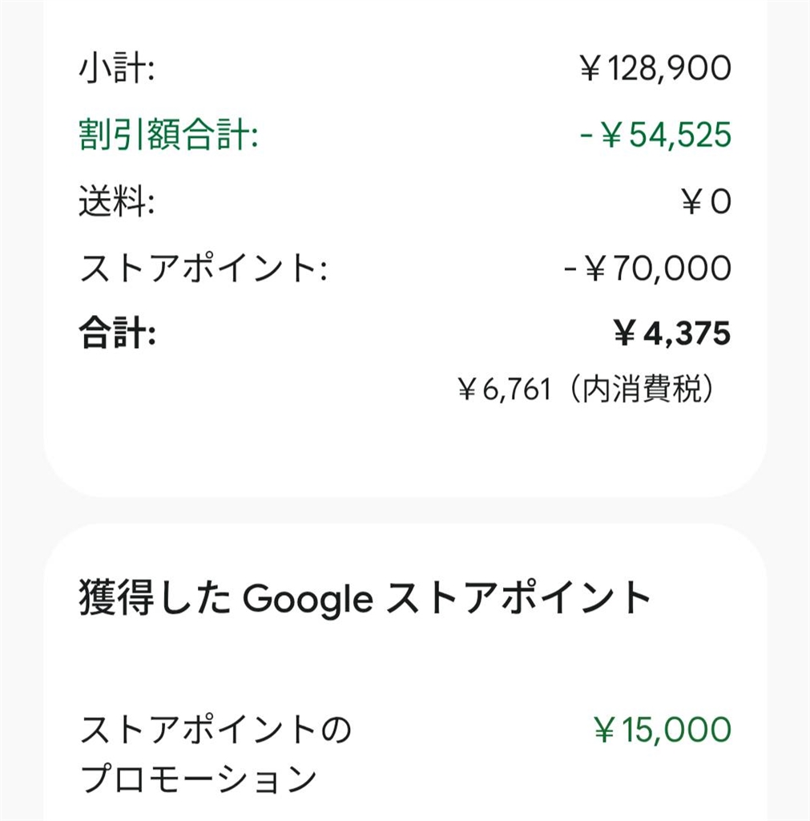Tap the bold ¥4,375 total amount
This screenshot has height=821, width=810.
tap(671, 334)
